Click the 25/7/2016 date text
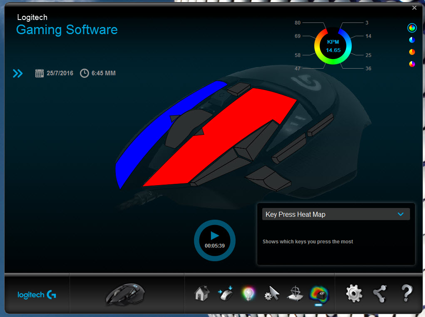Screen dimensions: 425x317 pos(60,73)
